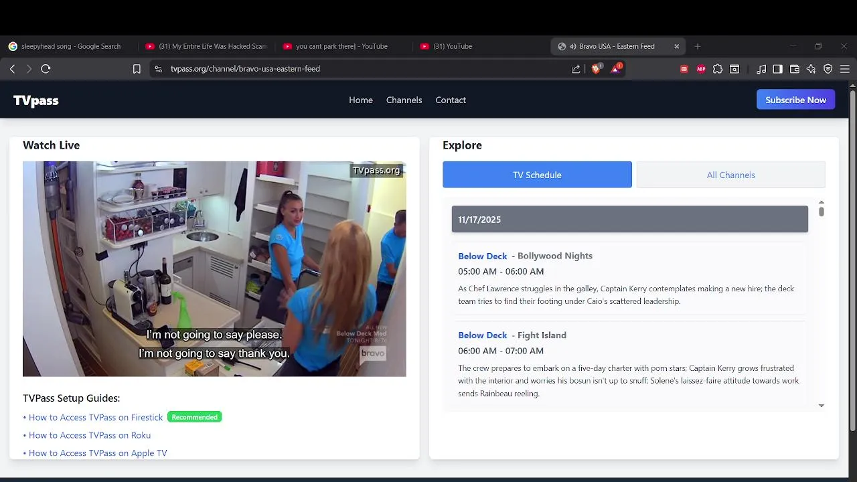The height and width of the screenshot is (482, 857).
Task: Open How to Access TVPass on Firestick
Action: 96,417
